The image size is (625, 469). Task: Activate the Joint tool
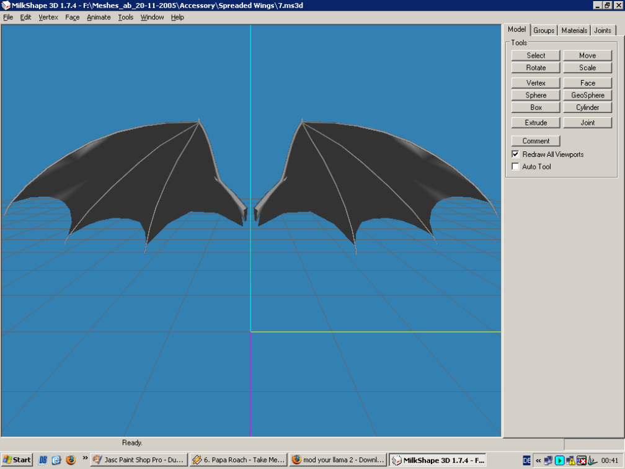pos(588,123)
